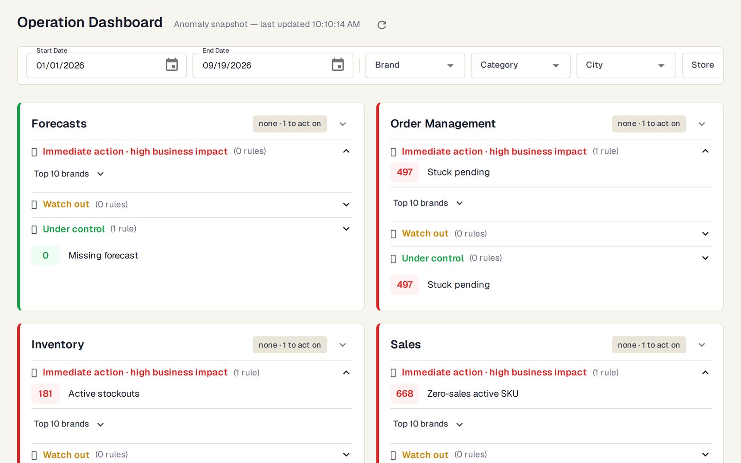Click the Active stockouts rule row
The height and width of the screenshot is (463, 741).
tap(192, 394)
